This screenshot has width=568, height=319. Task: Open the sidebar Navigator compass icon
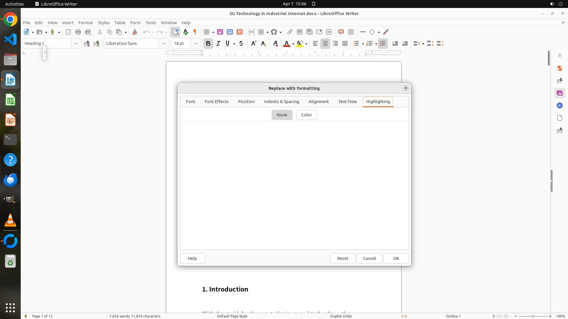[559, 106]
